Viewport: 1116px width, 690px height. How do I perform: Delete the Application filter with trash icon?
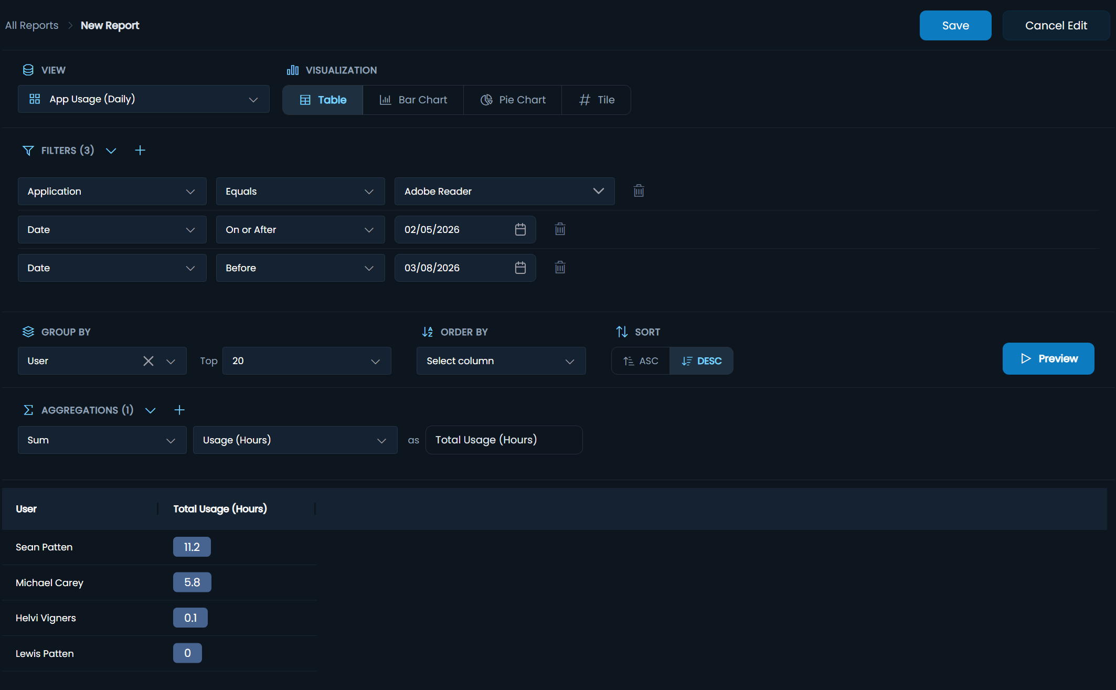click(x=639, y=191)
